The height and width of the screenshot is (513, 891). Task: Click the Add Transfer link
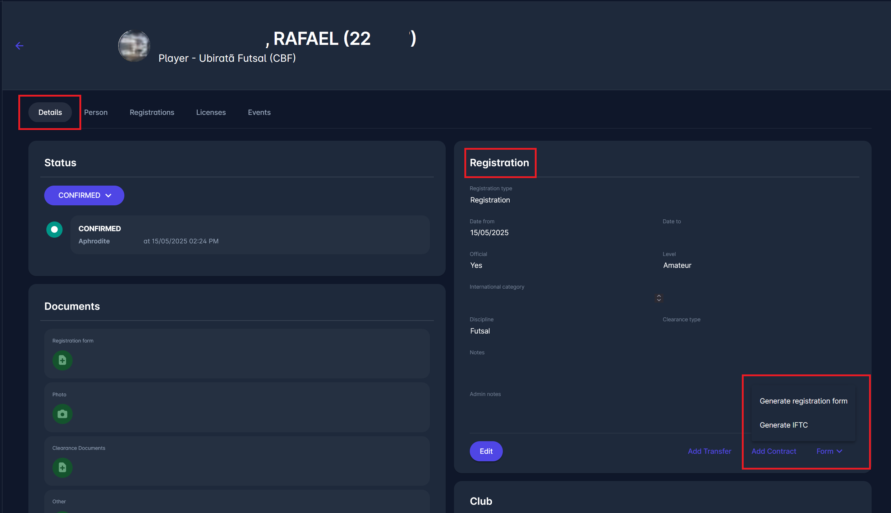(709, 451)
